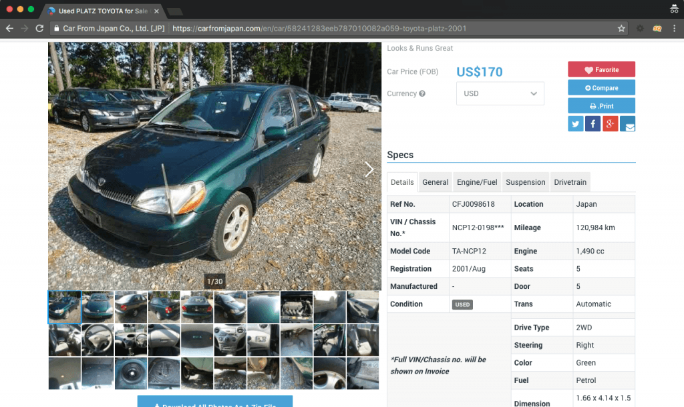Select the Details specs tab
This screenshot has width=684, height=407.
402,182
